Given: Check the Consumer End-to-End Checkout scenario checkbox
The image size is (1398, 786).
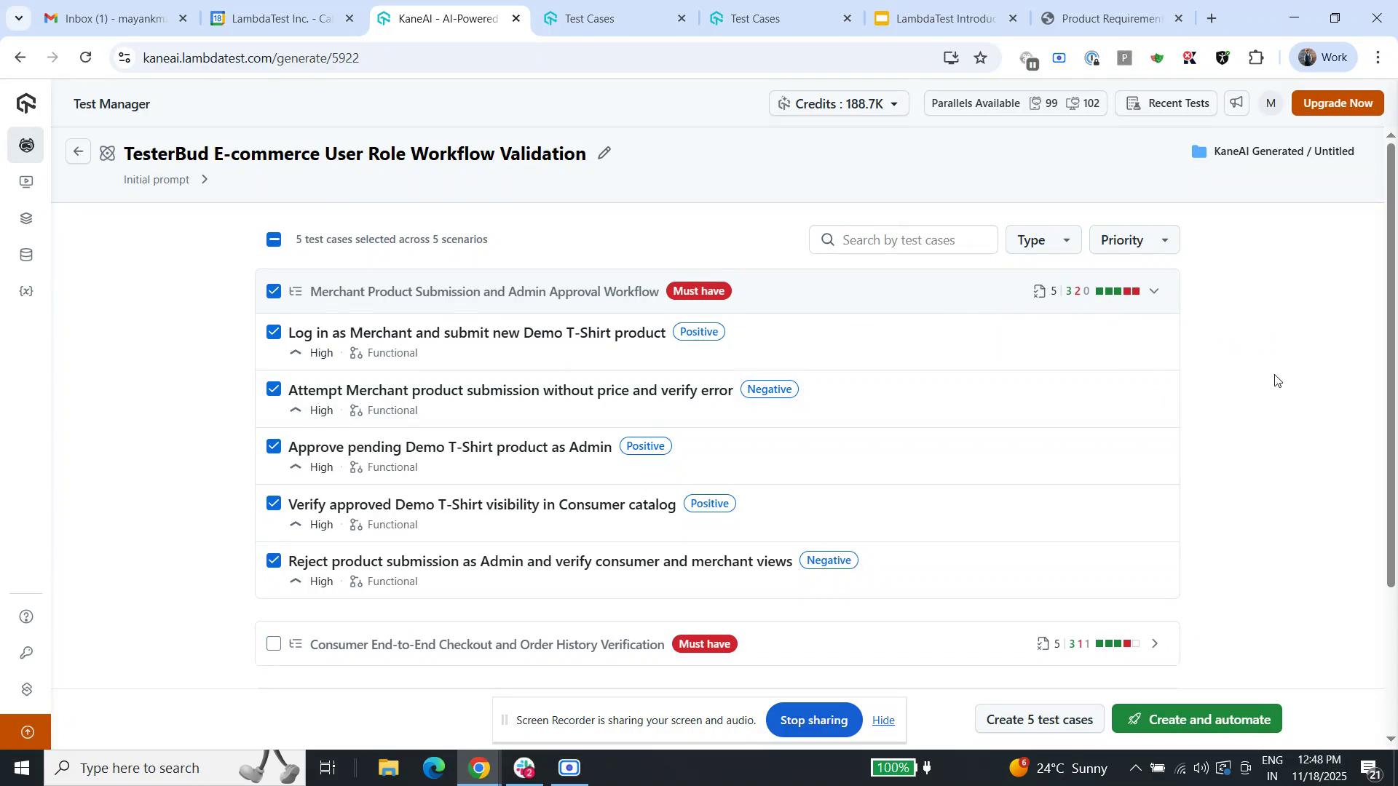Looking at the screenshot, I should coord(274,644).
